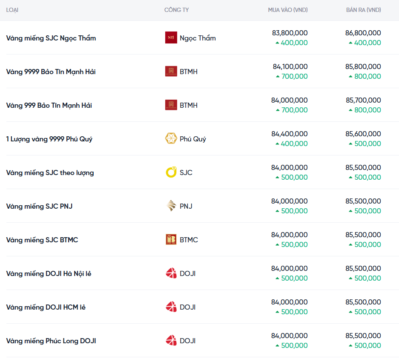The height and width of the screenshot is (359, 399).
Task: Click the yellow SJC logo
Action: (x=171, y=172)
